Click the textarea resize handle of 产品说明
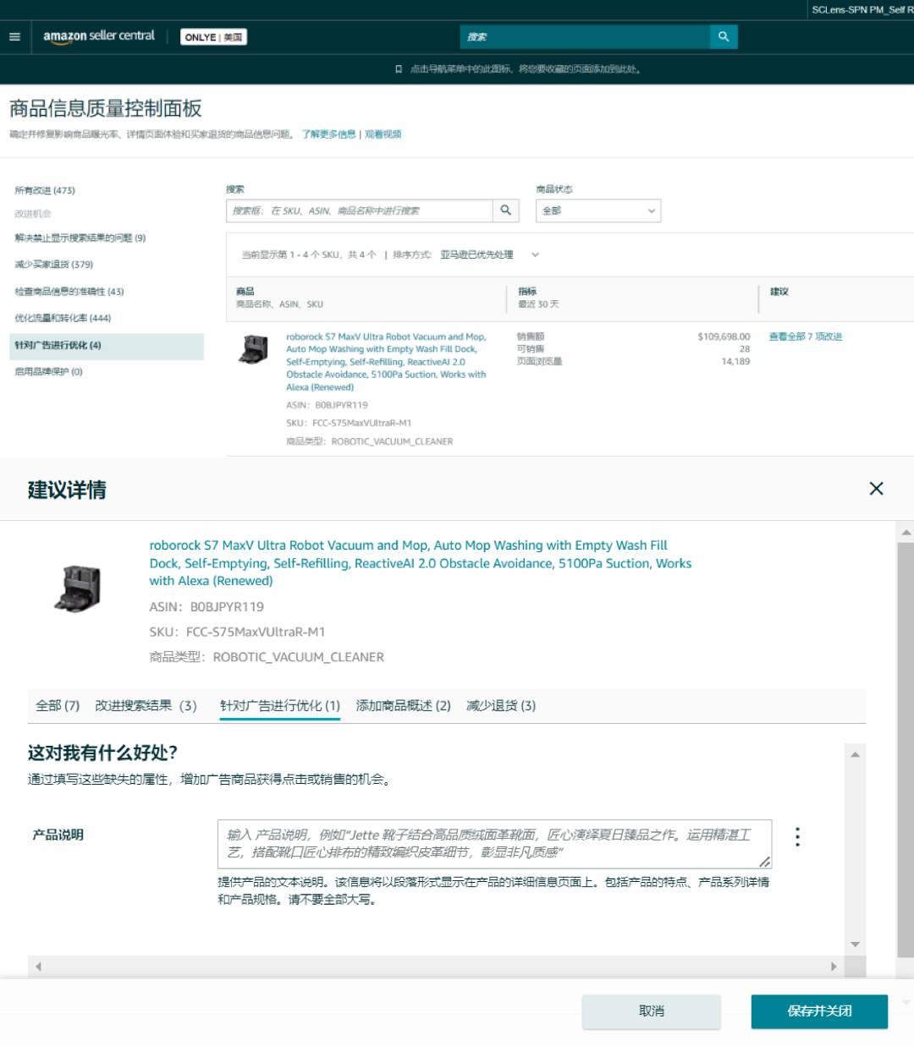The width and height of the screenshot is (914, 1046). [x=764, y=862]
